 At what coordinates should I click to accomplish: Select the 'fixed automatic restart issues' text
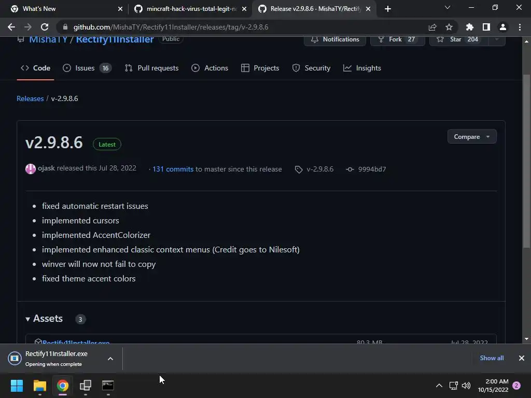(95, 206)
